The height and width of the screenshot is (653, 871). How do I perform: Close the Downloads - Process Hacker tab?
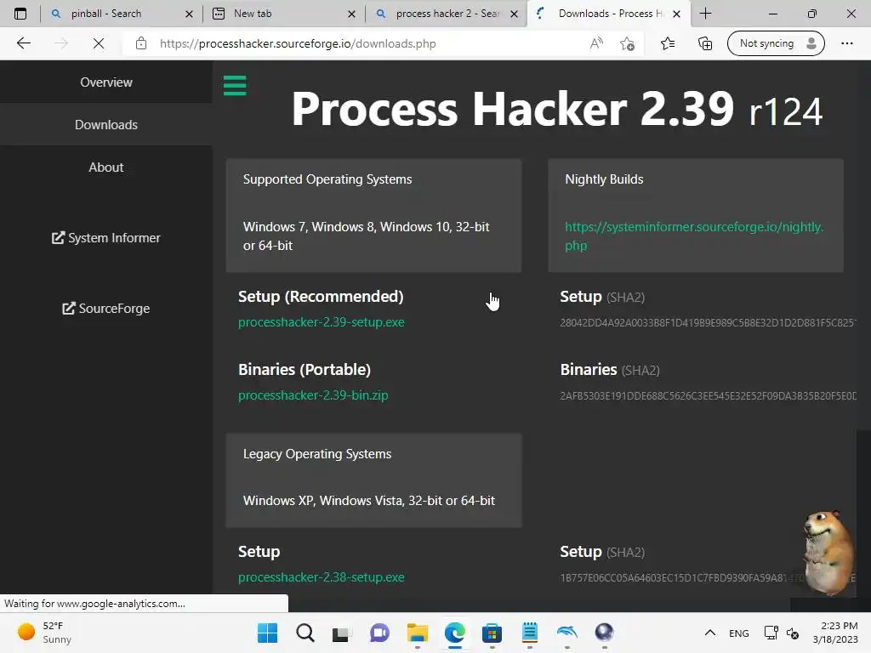point(676,14)
